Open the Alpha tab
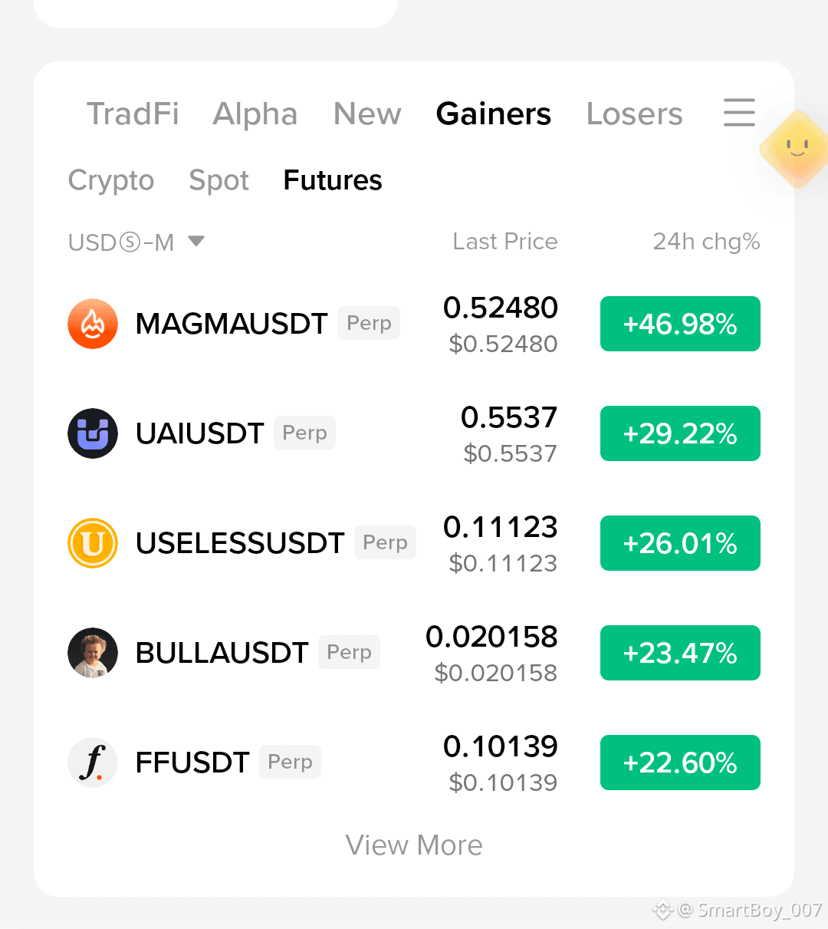This screenshot has width=828, height=929. point(255,114)
